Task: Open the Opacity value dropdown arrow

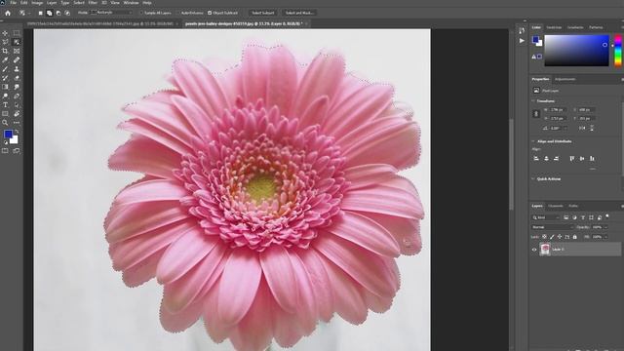Action: click(x=605, y=227)
